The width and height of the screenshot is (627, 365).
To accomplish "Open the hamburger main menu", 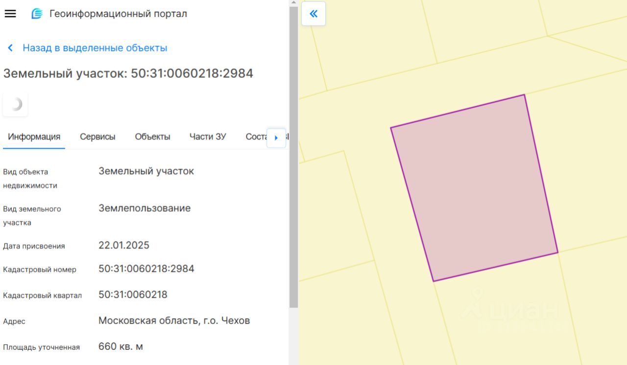I will [10, 14].
